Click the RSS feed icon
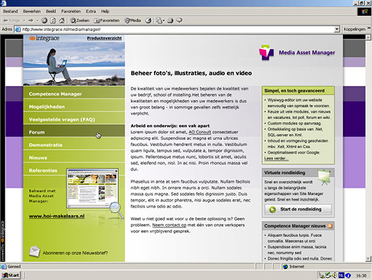Viewport: 372px width, 280px height. (x=330, y=226)
